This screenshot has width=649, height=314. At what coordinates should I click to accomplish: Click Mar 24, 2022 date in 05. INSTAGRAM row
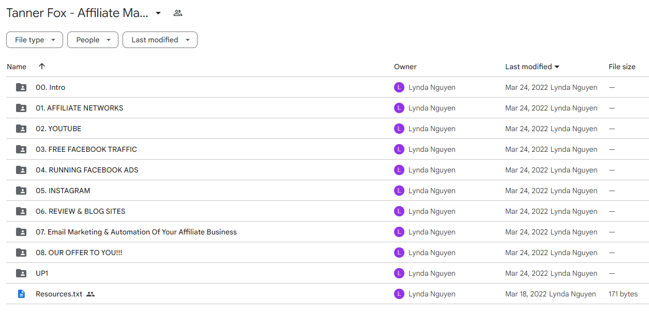[526, 191]
